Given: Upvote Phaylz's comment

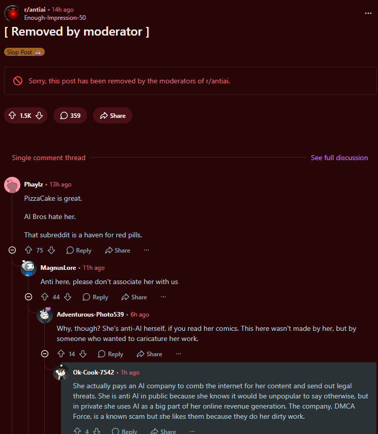Looking at the screenshot, I should tap(28, 250).
